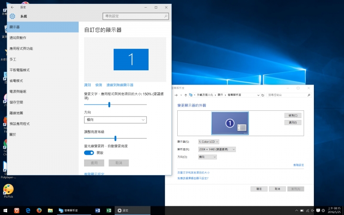Expand the breadcrumb arrow after 外觀及個人化
Image resolution: width=344 pixels, height=215 pixels.
pyautogui.click(x=215, y=95)
